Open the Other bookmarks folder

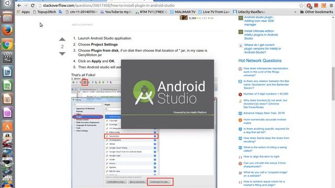pos(316,12)
